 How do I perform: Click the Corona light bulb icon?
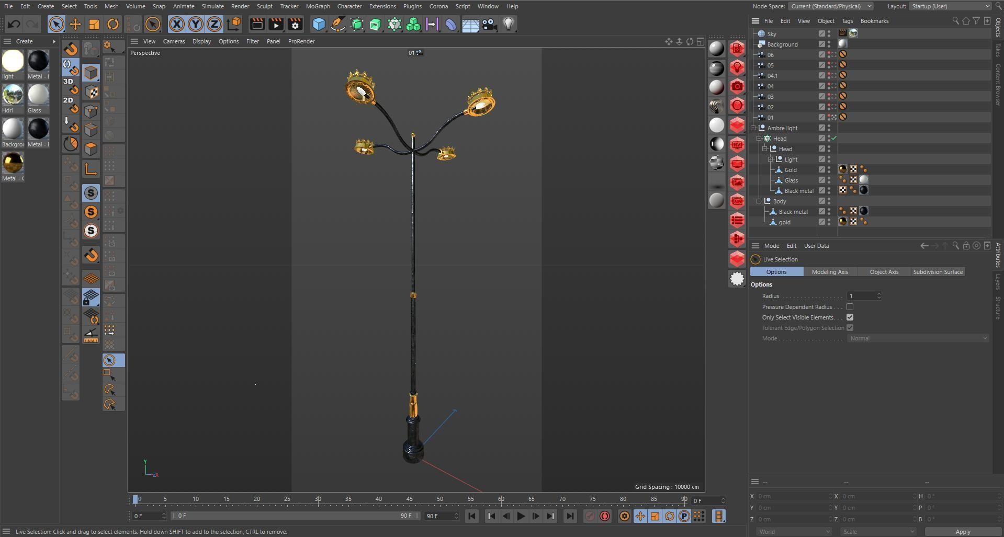737,67
